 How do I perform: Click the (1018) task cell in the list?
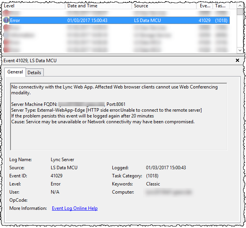(221, 20)
